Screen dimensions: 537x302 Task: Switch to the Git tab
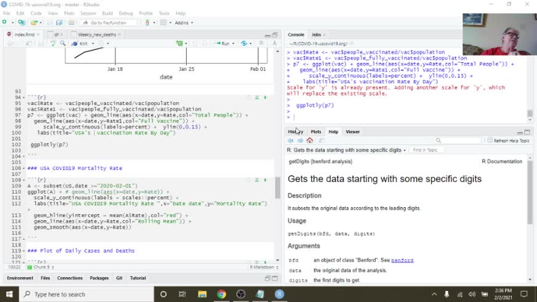tap(119, 278)
